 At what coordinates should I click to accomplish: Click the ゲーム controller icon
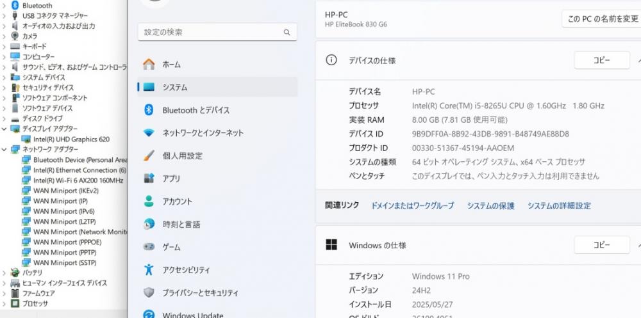coord(149,246)
